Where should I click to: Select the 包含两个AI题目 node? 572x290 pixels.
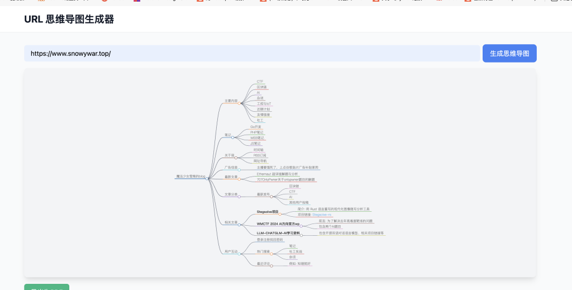[x=330, y=226]
